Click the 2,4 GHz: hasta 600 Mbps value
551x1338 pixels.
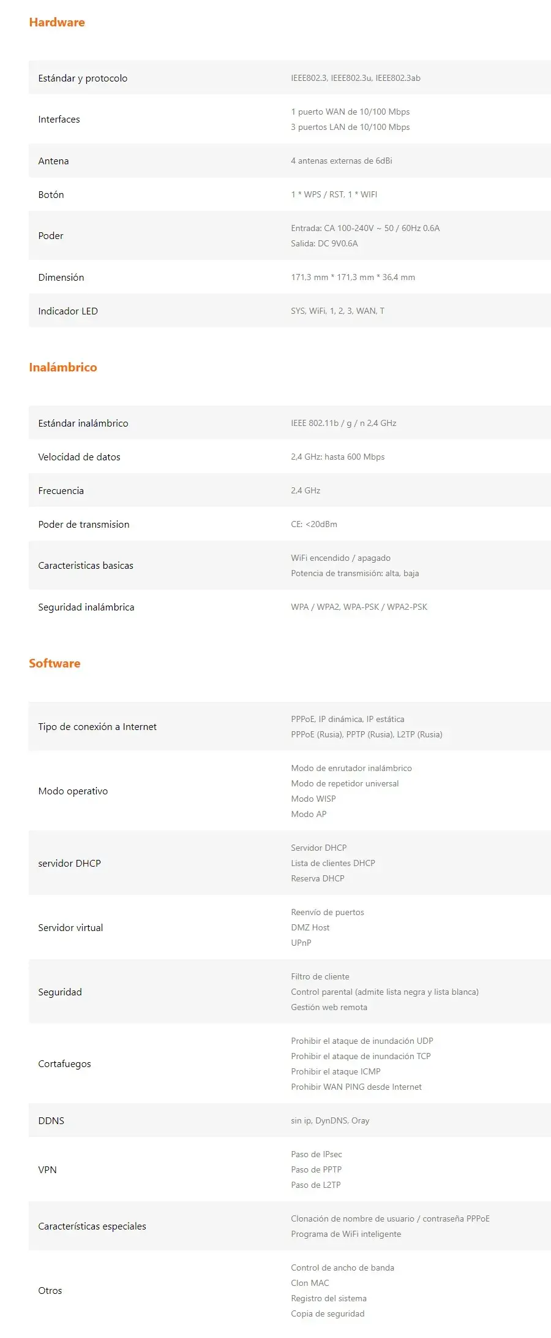[x=338, y=457]
